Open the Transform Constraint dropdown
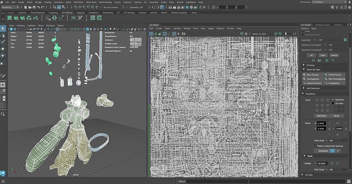Image resolution: width=352 pixels, height=184 pixels. coord(325,50)
